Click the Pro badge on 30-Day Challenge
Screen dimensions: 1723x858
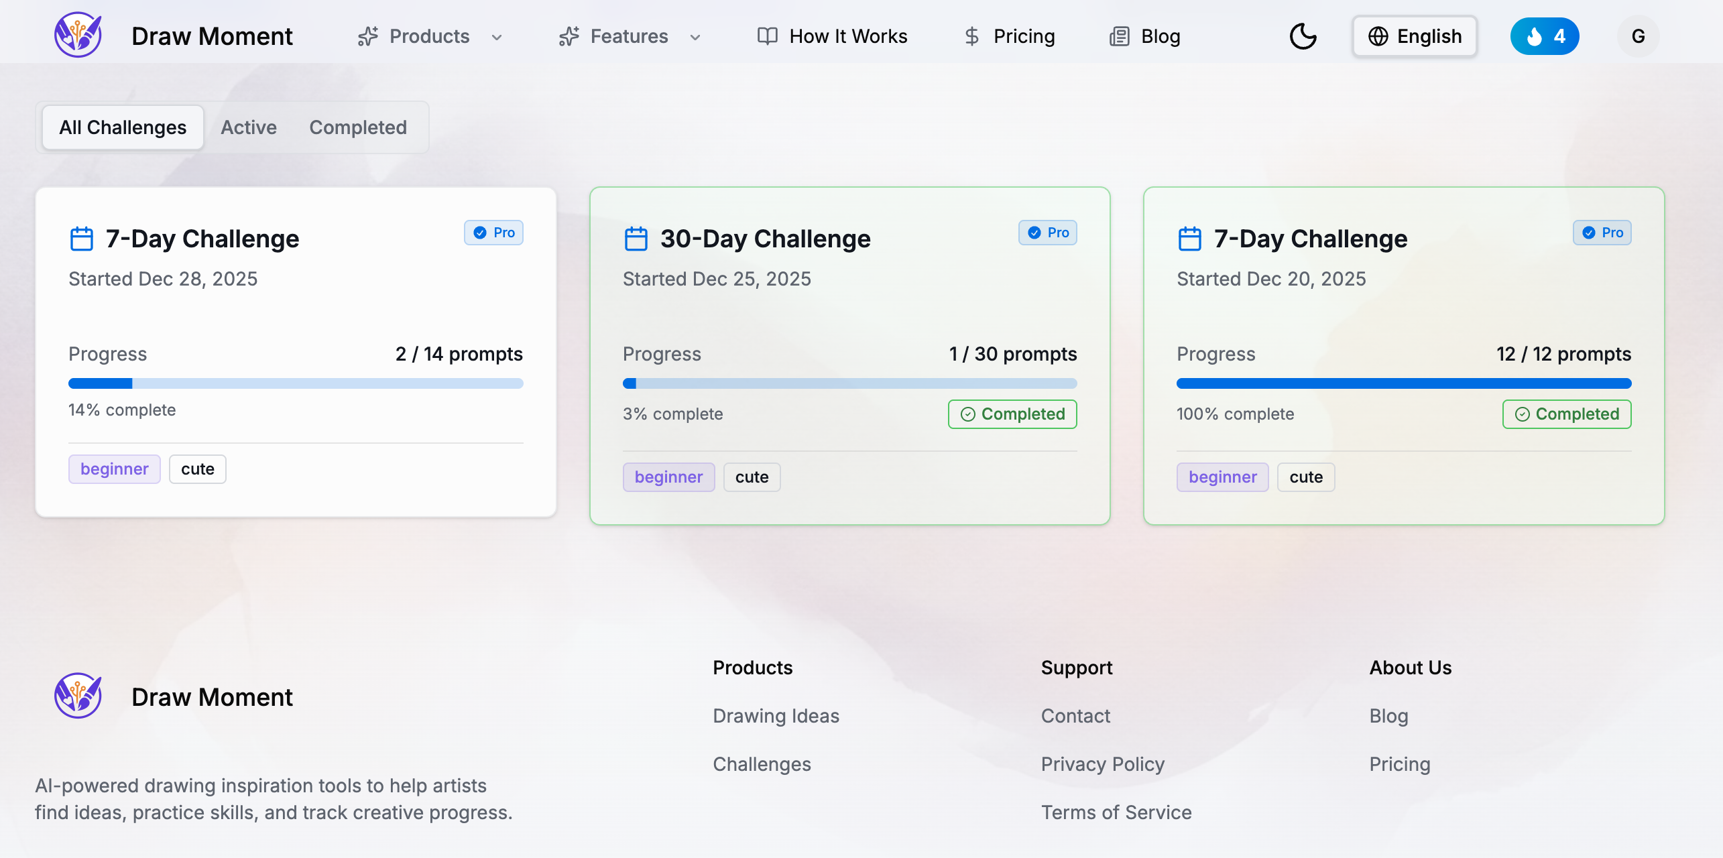[x=1048, y=233]
